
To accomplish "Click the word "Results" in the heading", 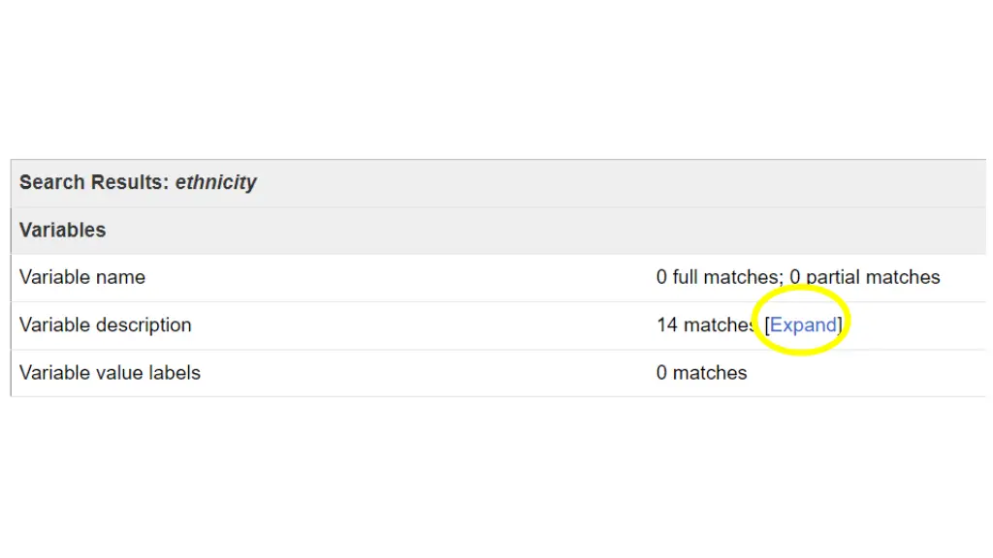I will [x=131, y=182].
